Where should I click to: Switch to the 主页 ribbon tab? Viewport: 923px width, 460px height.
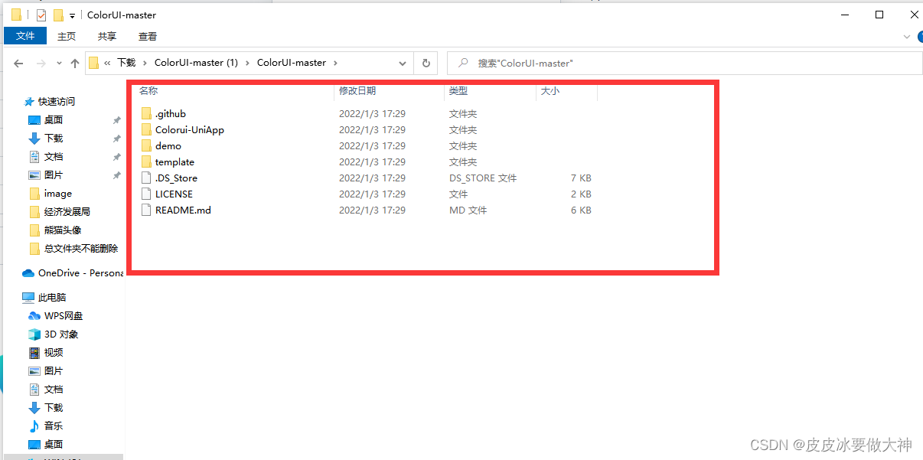click(67, 36)
